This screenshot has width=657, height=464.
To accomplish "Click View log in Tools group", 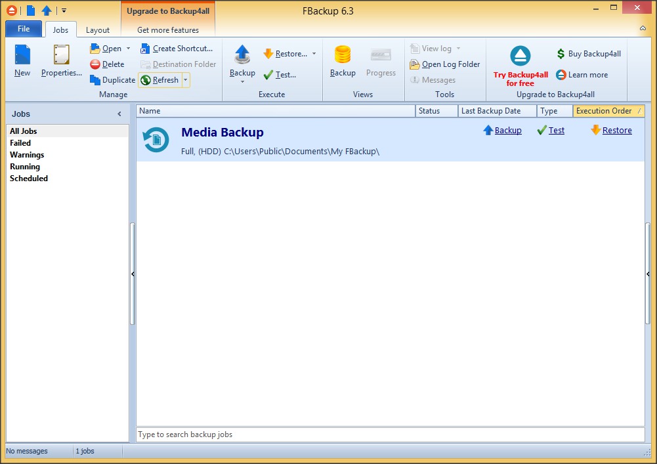I will click(431, 49).
